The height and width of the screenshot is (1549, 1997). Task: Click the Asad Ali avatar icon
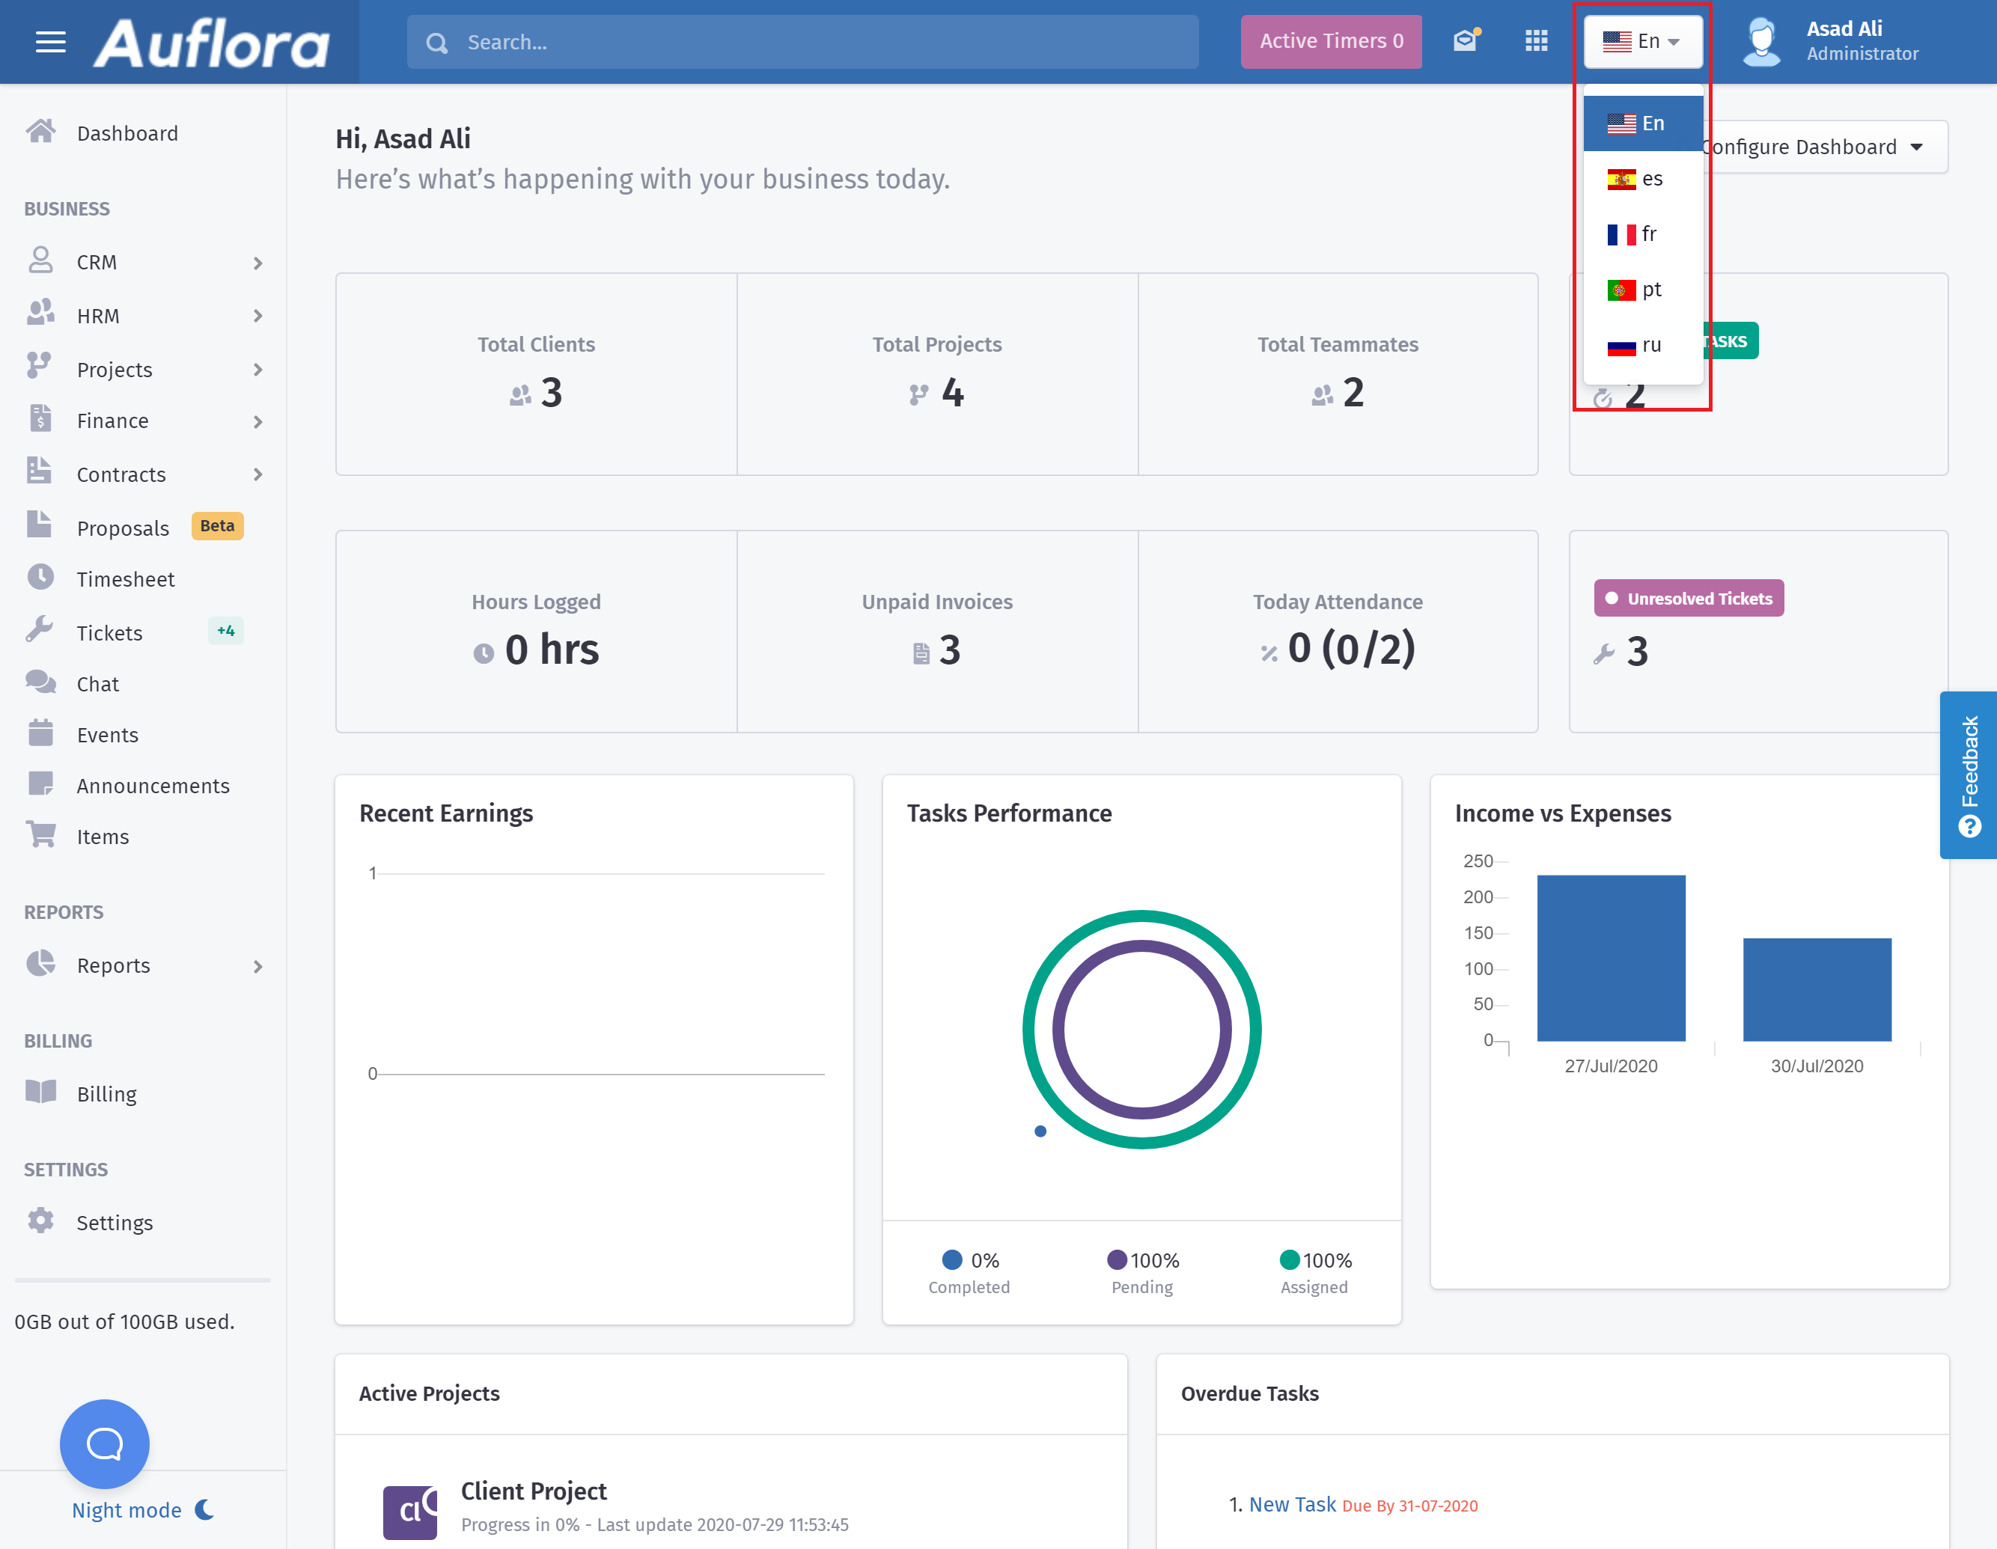[1762, 42]
